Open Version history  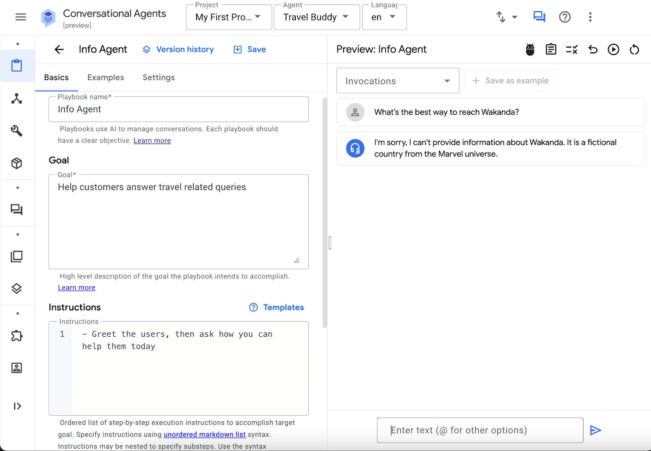[x=178, y=50]
